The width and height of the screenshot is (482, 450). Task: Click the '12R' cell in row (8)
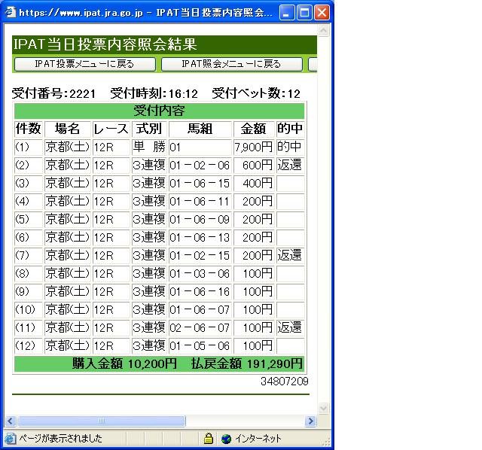point(111,274)
